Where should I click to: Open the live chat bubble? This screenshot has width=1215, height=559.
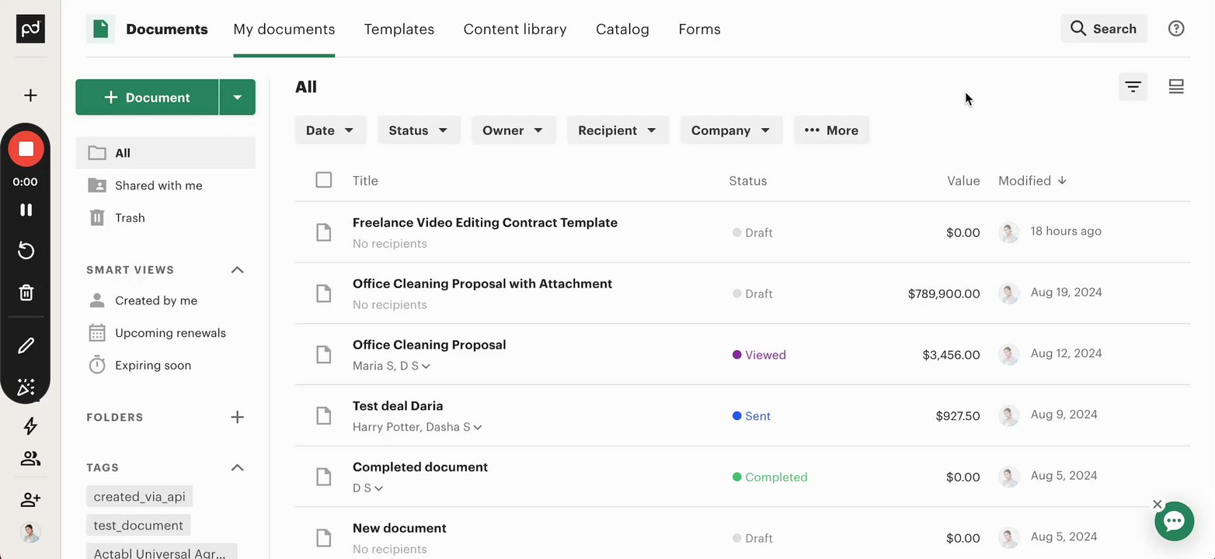1174,521
